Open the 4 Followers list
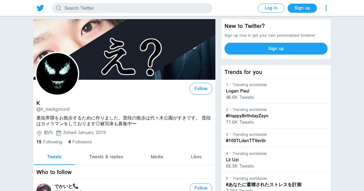 pyautogui.click(x=80, y=142)
